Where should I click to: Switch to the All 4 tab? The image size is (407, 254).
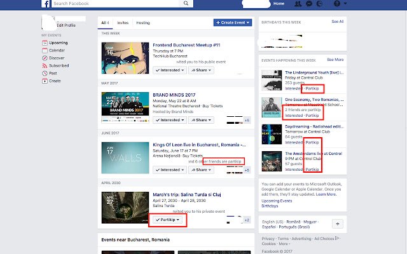pos(105,23)
